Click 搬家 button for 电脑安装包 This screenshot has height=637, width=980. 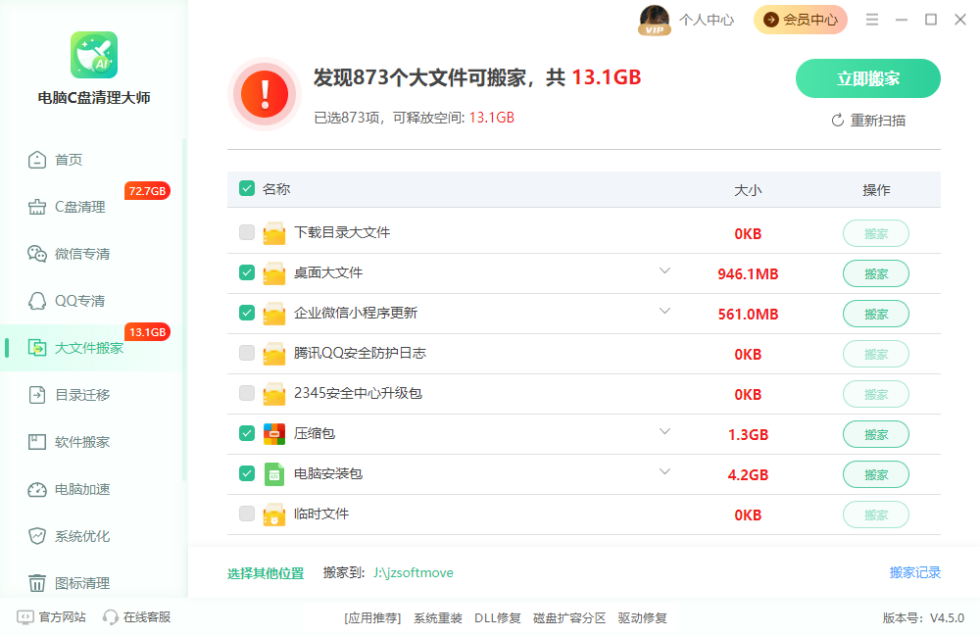(x=875, y=475)
